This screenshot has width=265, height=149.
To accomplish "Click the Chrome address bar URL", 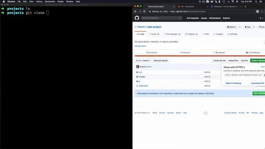I will 188,12.
